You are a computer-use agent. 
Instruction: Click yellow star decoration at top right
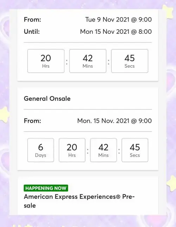point(168,12)
